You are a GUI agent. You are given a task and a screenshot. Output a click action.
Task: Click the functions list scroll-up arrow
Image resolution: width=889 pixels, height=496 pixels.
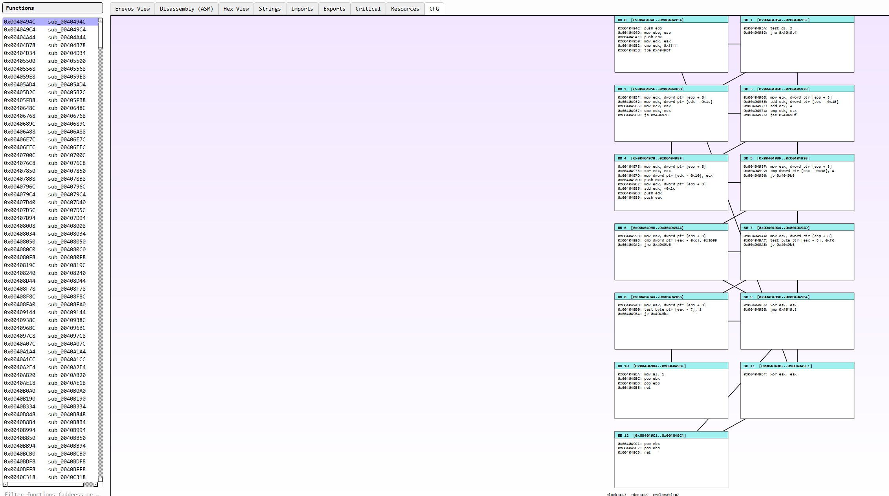coord(100,20)
